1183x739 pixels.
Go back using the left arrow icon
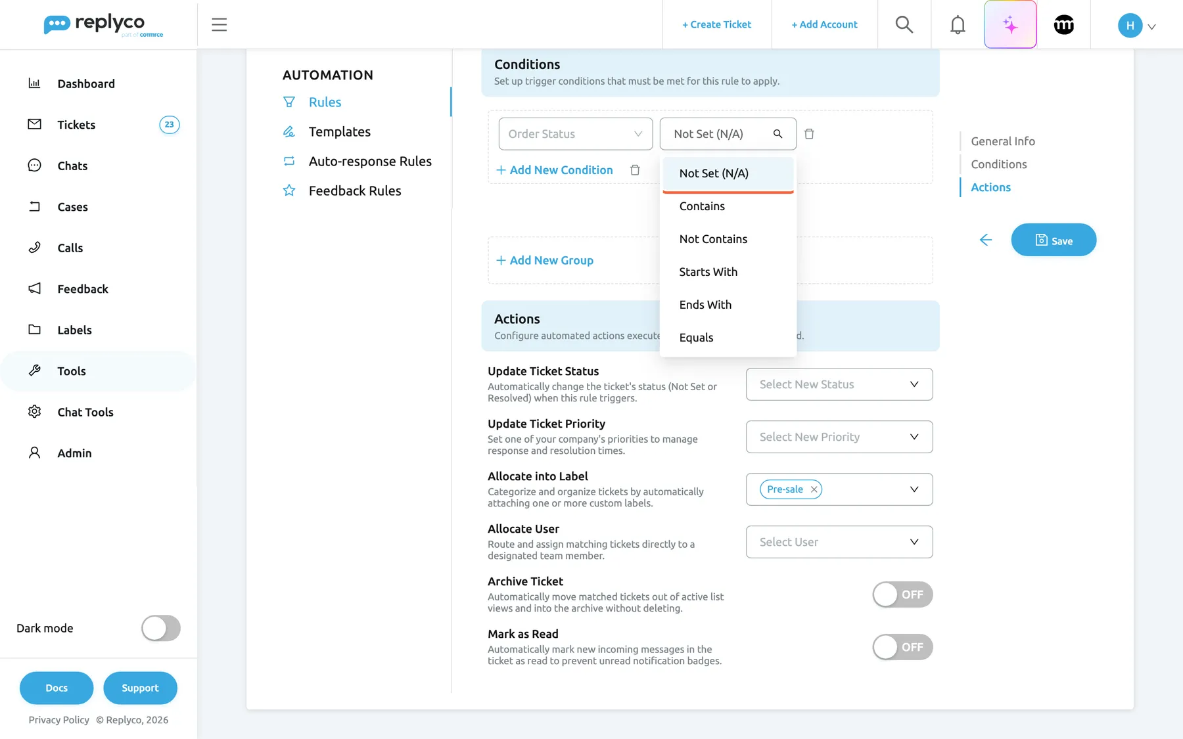(x=985, y=240)
